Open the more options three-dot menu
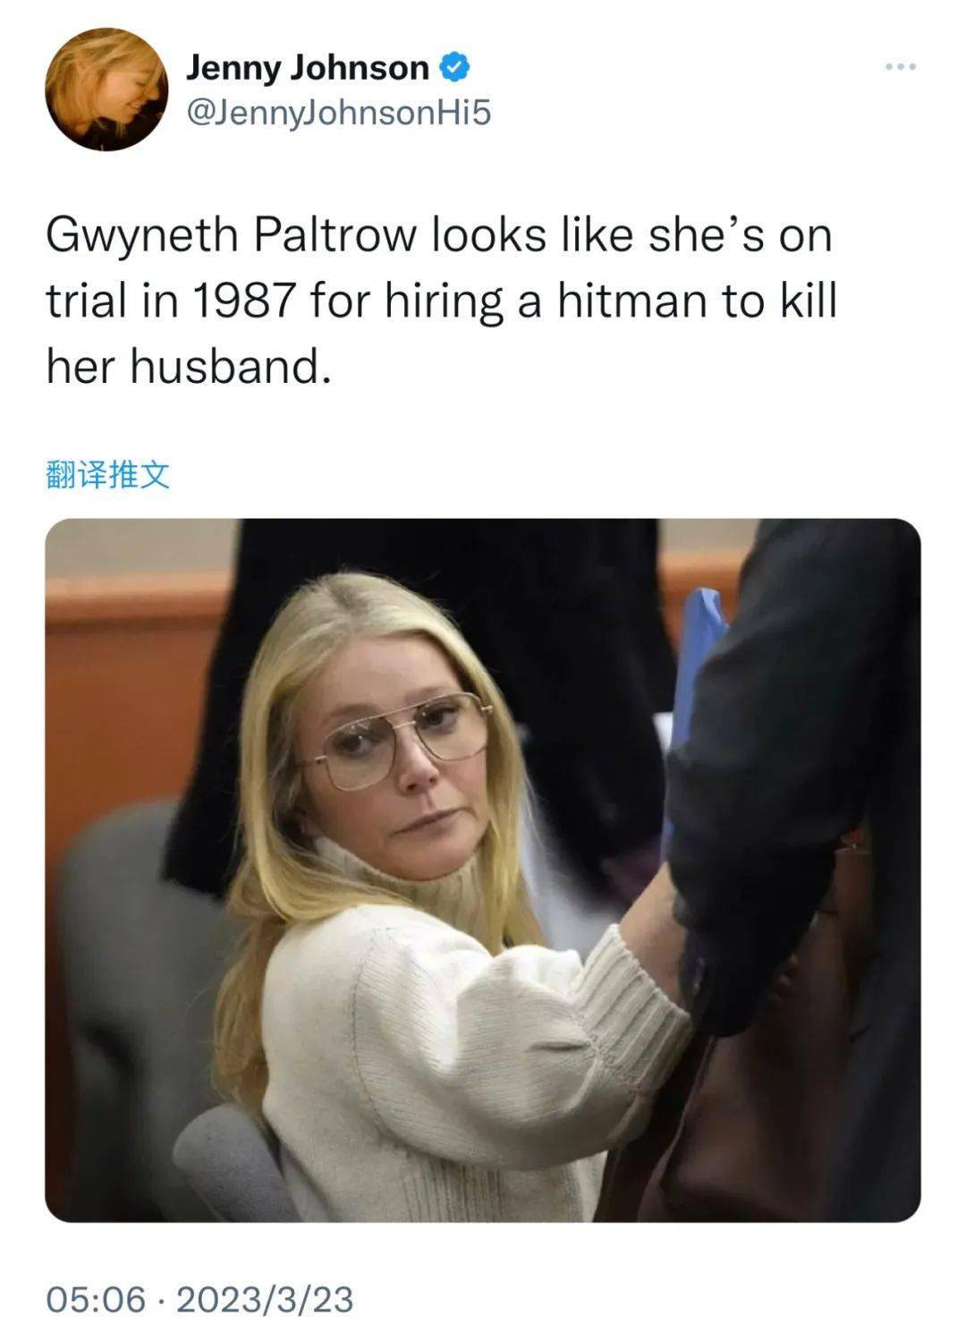The width and height of the screenshot is (966, 1341). 901,66
